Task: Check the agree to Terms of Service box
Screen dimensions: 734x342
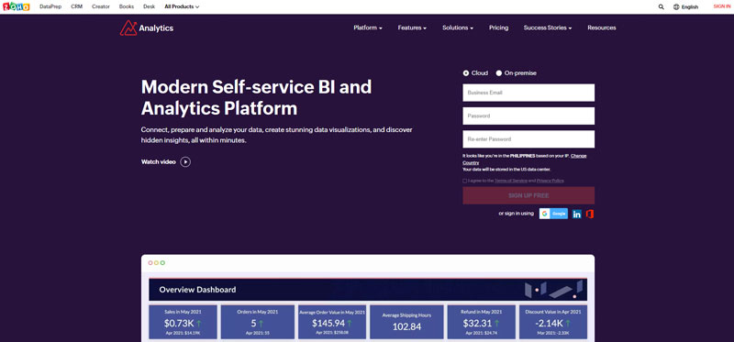Action: coord(465,181)
